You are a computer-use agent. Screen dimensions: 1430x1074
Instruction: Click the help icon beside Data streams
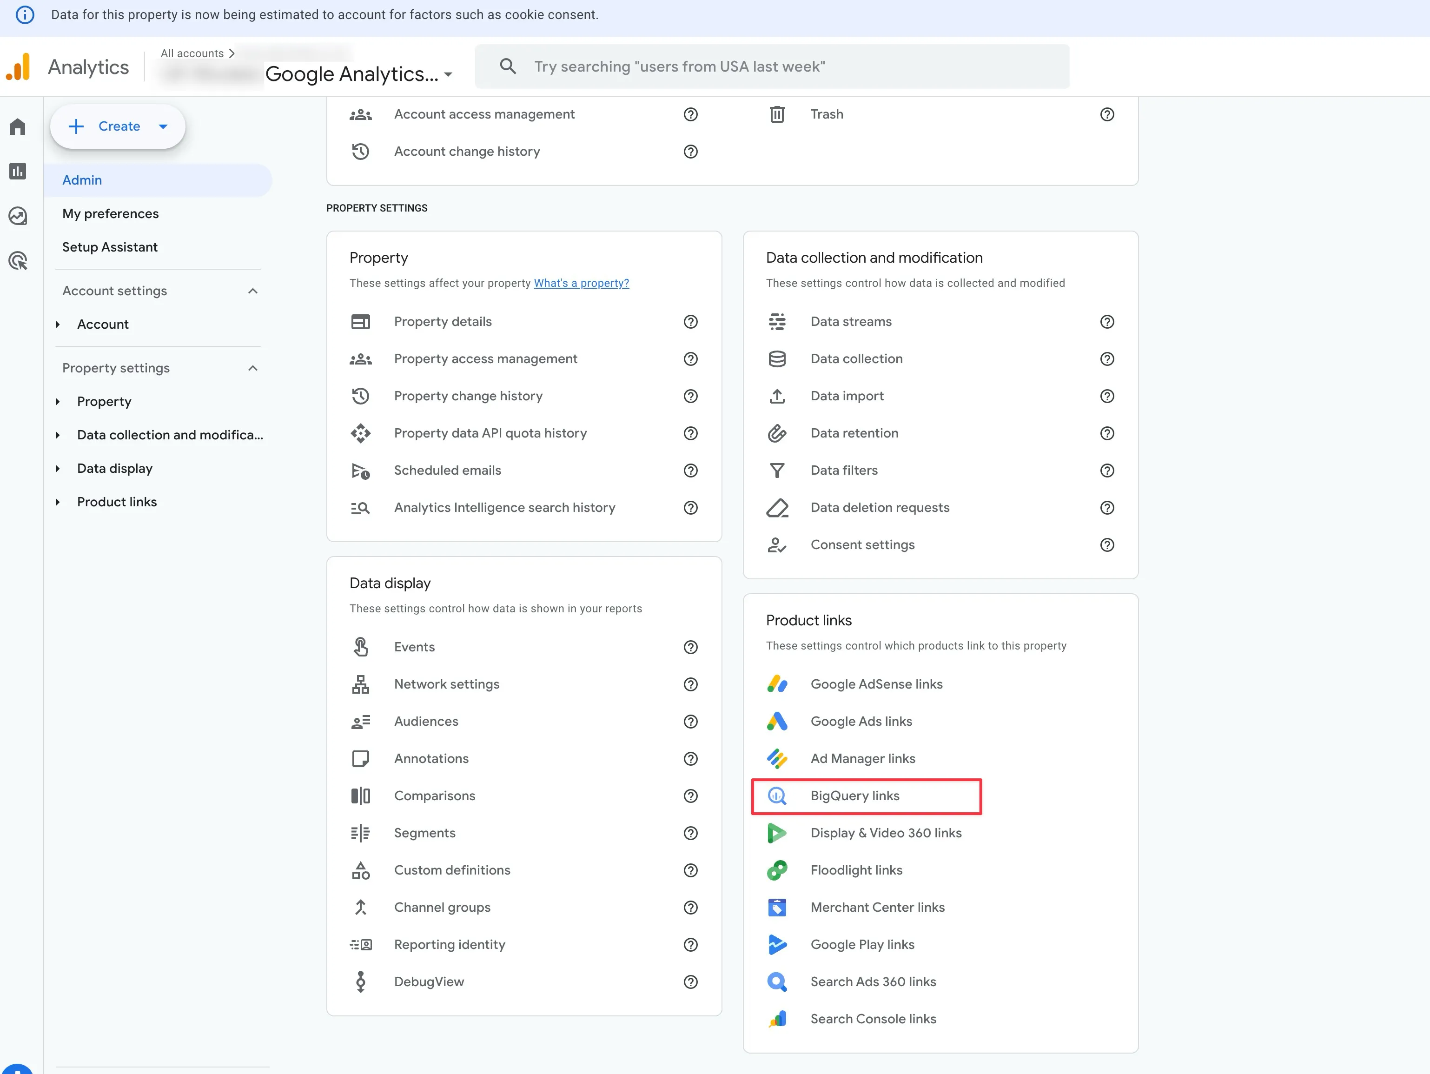tap(1107, 322)
